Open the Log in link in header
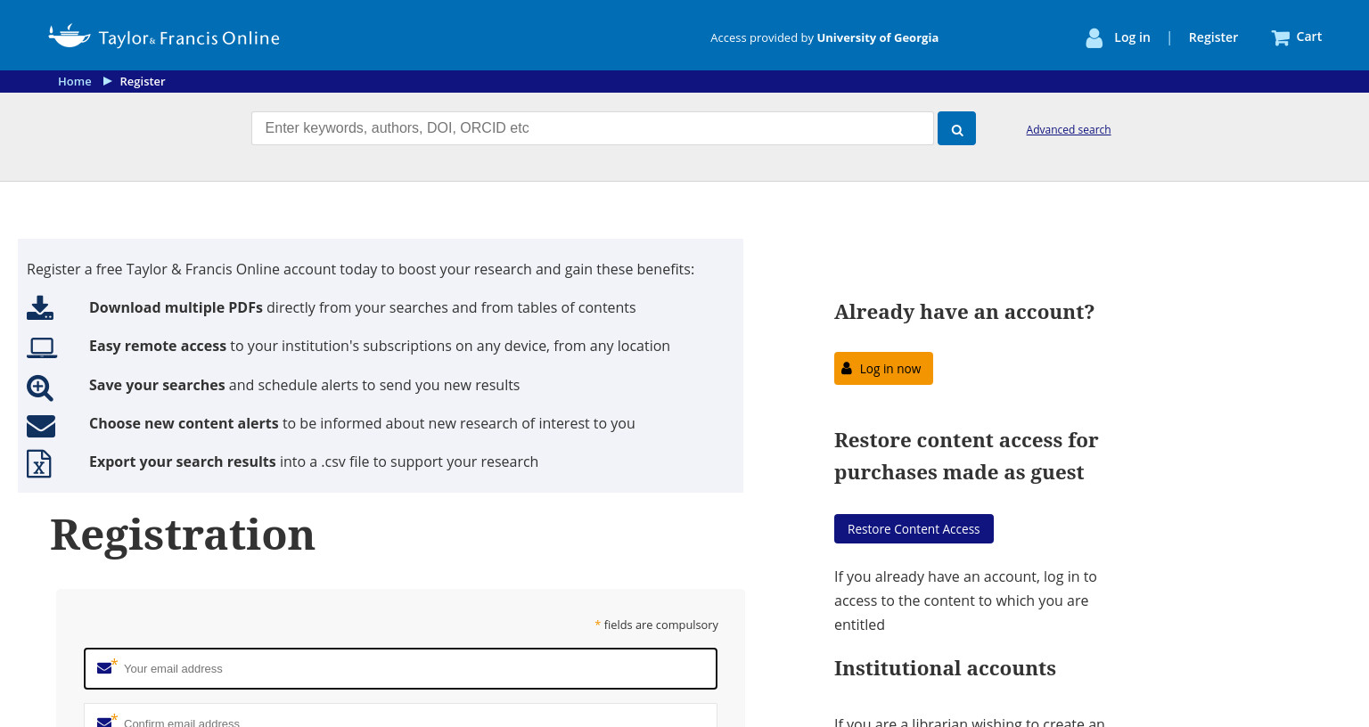Image resolution: width=1369 pixels, height=727 pixels. (1132, 37)
